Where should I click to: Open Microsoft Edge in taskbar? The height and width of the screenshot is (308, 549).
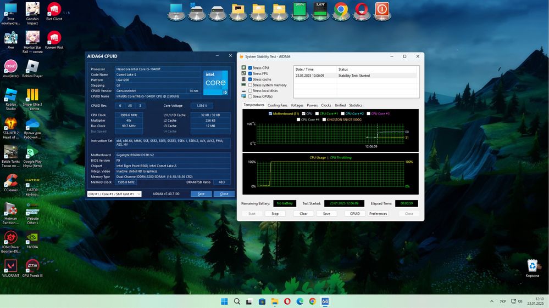pos(300,301)
